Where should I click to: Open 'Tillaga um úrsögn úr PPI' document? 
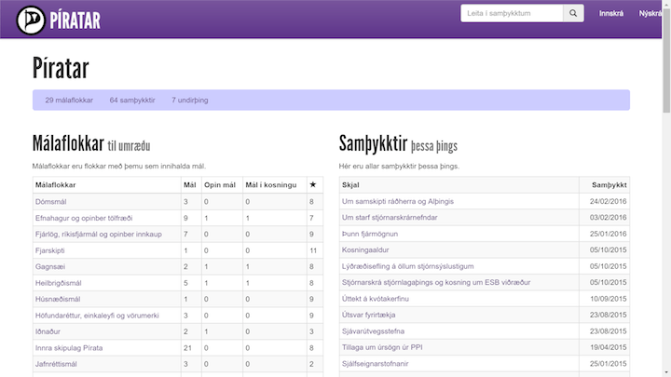383,347
